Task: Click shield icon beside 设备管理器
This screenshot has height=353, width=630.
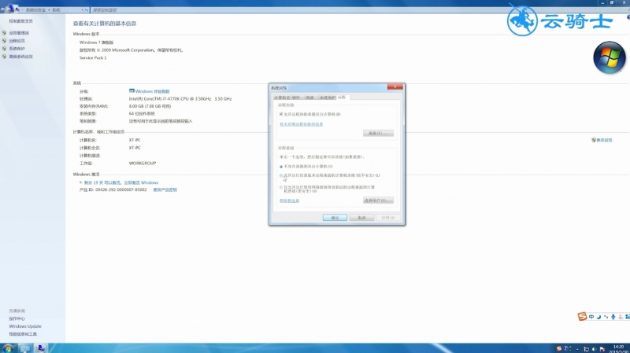Action: tap(5, 33)
